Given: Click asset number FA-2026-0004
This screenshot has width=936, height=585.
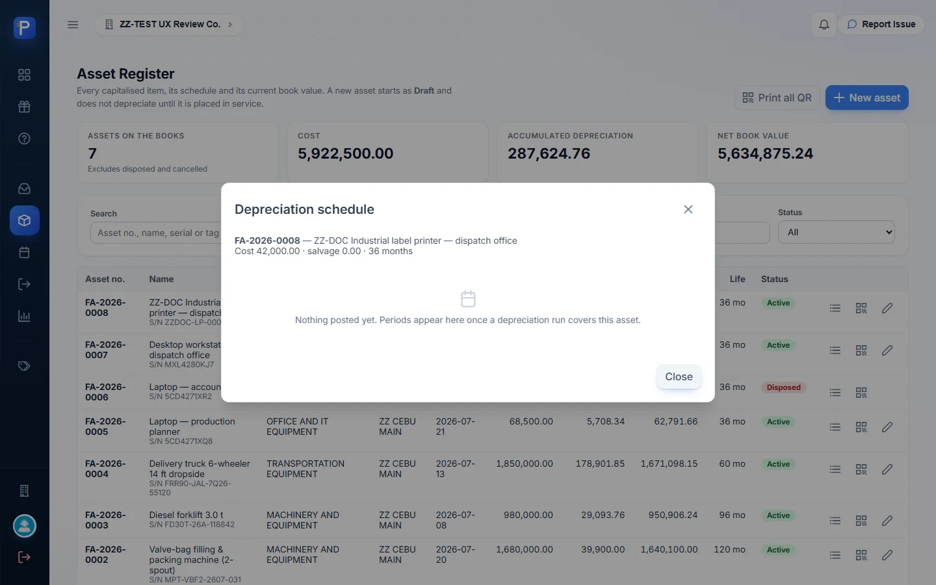Looking at the screenshot, I should [105, 469].
